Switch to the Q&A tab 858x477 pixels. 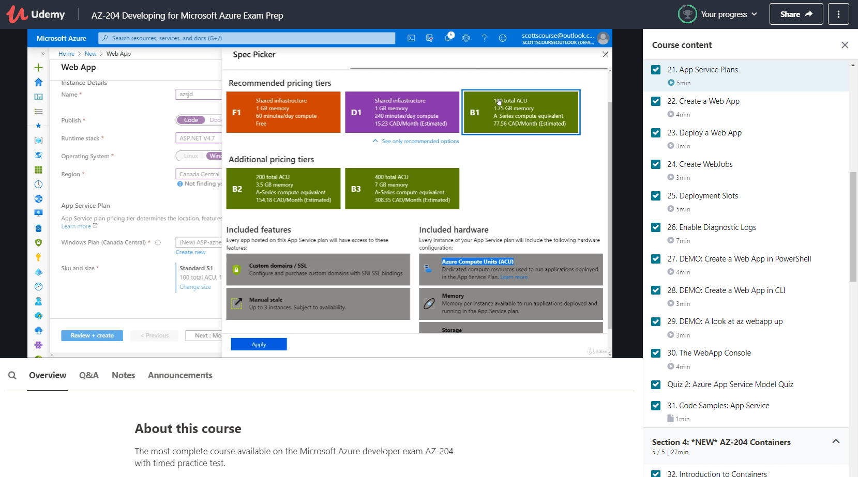89,375
